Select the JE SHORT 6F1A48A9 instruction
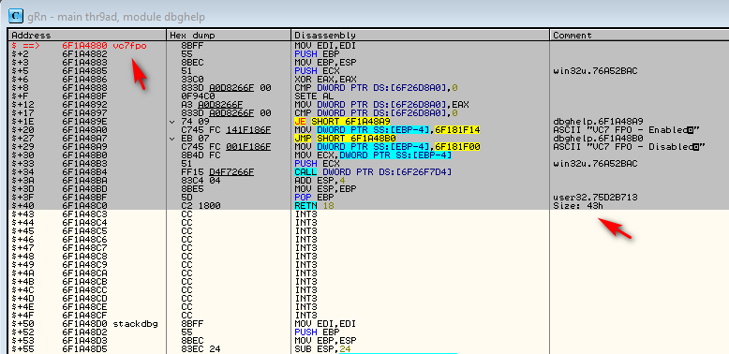 (x=342, y=122)
